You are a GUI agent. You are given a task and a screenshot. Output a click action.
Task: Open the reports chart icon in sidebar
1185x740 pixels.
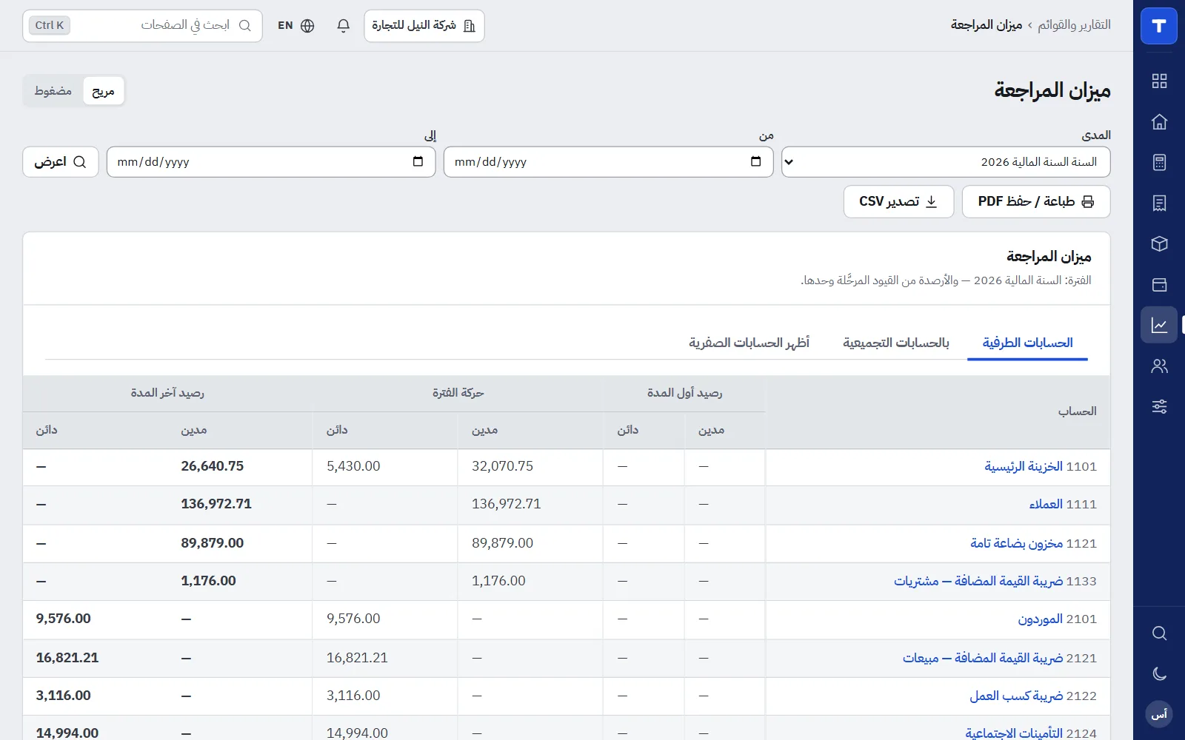[x=1159, y=325]
